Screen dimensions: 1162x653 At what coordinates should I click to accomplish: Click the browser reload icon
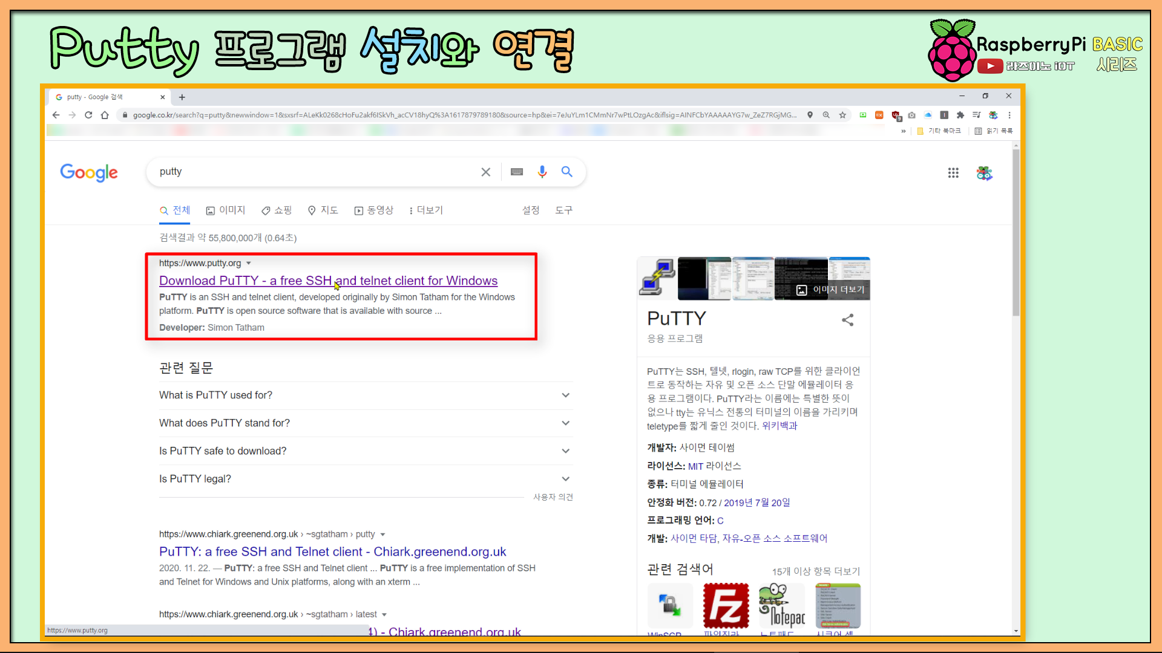pyautogui.click(x=88, y=115)
